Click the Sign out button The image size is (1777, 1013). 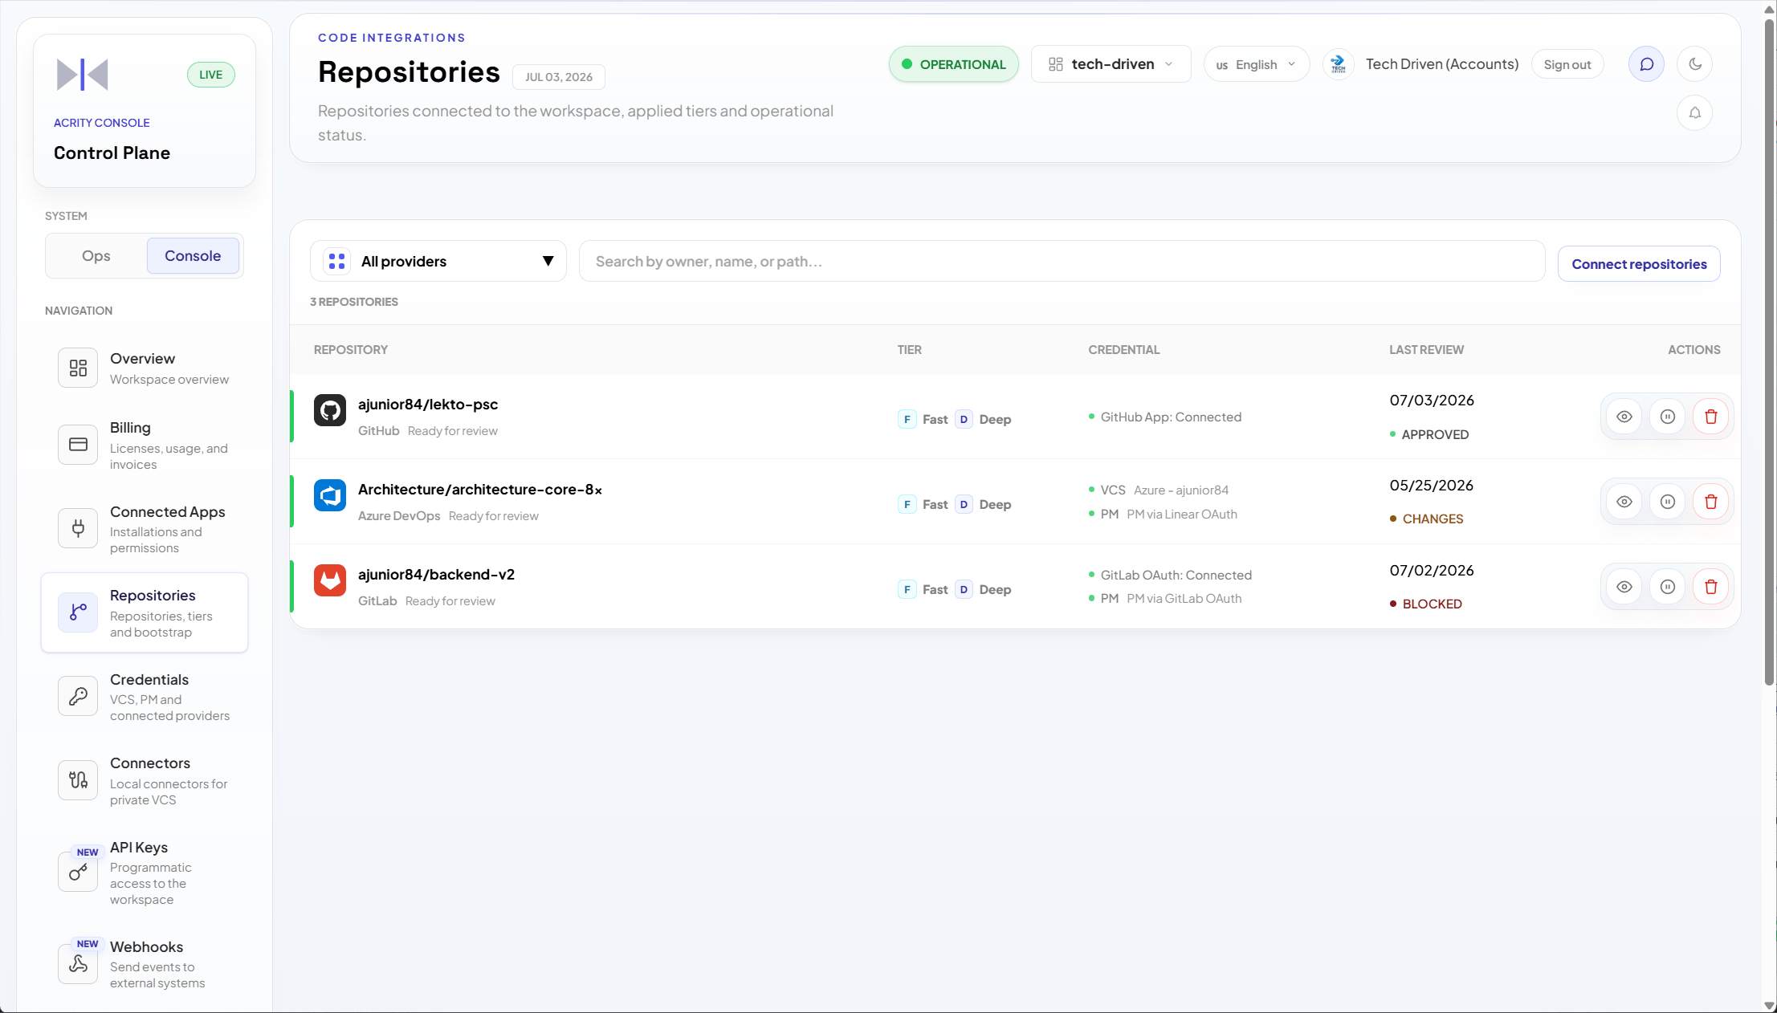click(x=1567, y=64)
